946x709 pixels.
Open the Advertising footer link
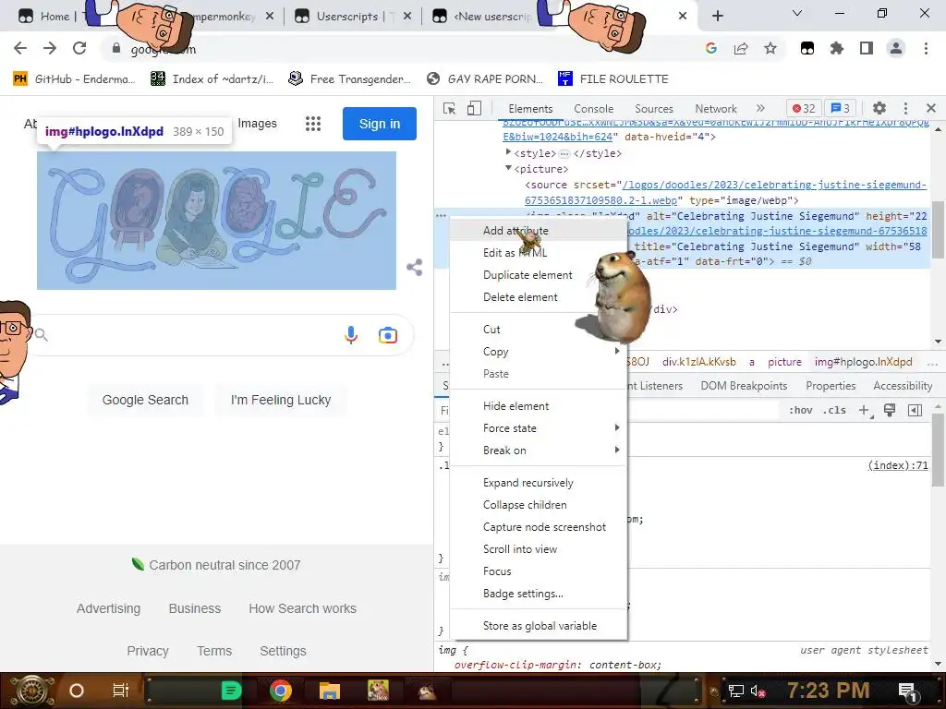109,608
